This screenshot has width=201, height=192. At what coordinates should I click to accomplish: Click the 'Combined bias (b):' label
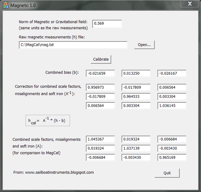pyautogui.click(x=62, y=73)
